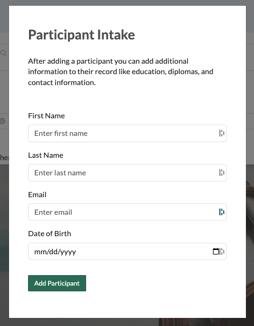Click the autofill icon in Last Name field
254x326 pixels.
click(222, 173)
